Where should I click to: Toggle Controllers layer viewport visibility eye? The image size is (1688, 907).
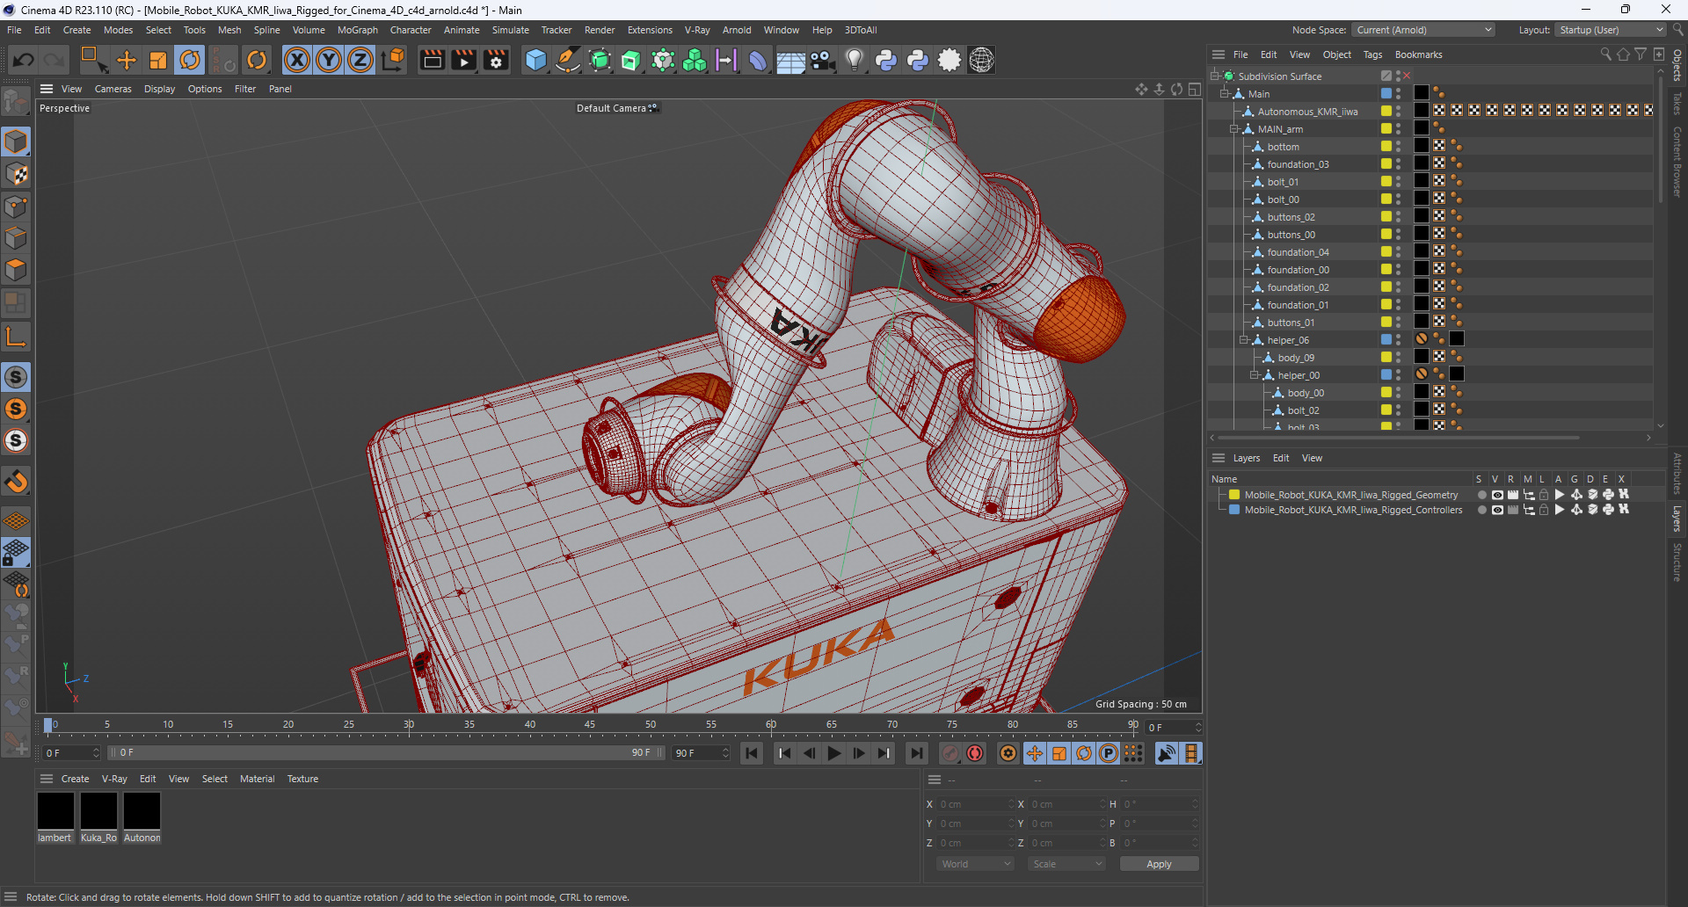pyautogui.click(x=1497, y=510)
